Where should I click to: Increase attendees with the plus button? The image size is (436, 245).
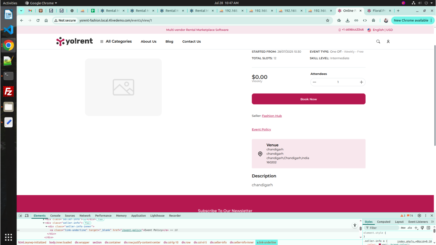click(361, 82)
